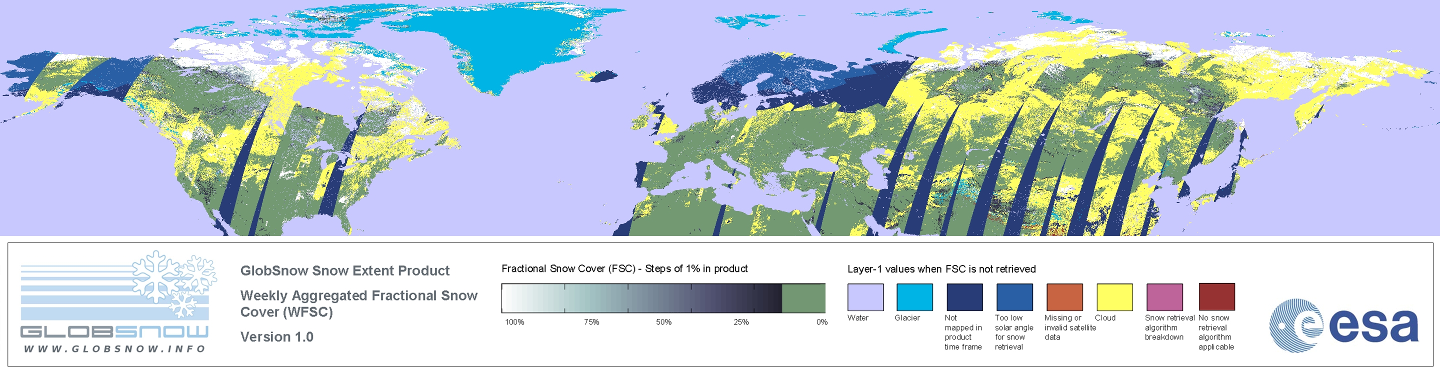Image resolution: width=1440 pixels, height=373 pixels.
Task: Click the '25%' scale label
Action: coord(741,322)
